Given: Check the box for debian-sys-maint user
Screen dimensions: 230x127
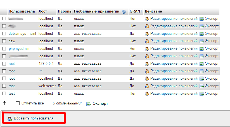Looking at the screenshot, I should click(4, 34).
